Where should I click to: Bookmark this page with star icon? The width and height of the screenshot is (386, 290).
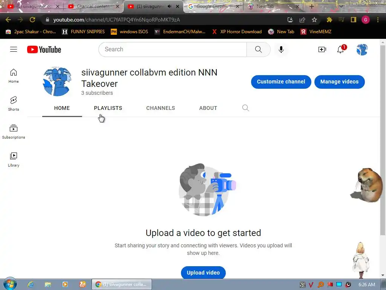coord(314,20)
